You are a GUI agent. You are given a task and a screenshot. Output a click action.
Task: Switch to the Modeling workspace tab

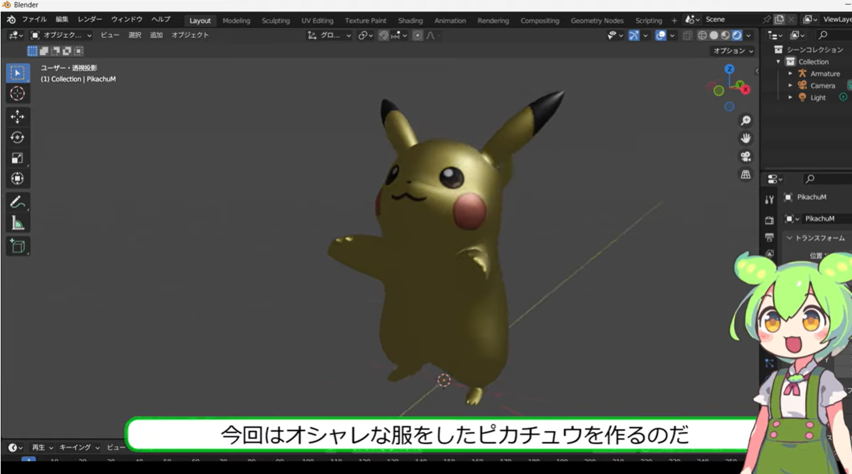click(x=236, y=20)
